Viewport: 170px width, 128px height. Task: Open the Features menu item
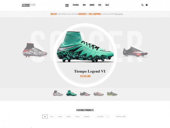click(x=76, y=5)
